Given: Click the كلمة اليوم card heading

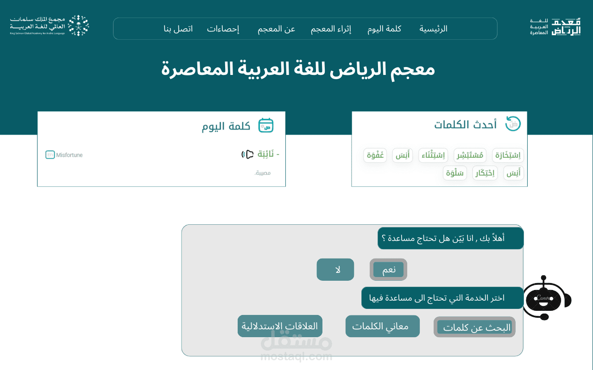Looking at the screenshot, I should pyautogui.click(x=226, y=126).
